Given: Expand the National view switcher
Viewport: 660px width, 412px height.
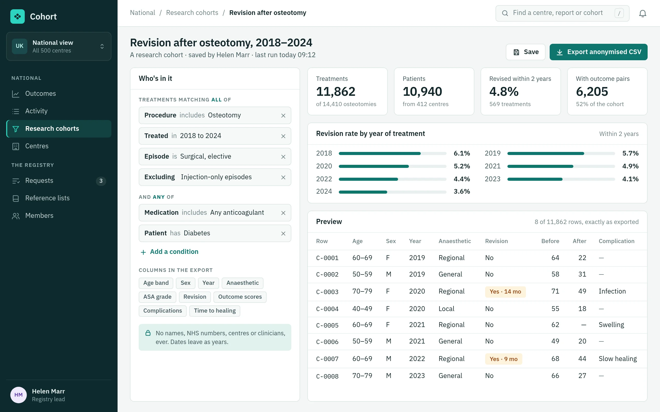Looking at the screenshot, I should coord(59,46).
